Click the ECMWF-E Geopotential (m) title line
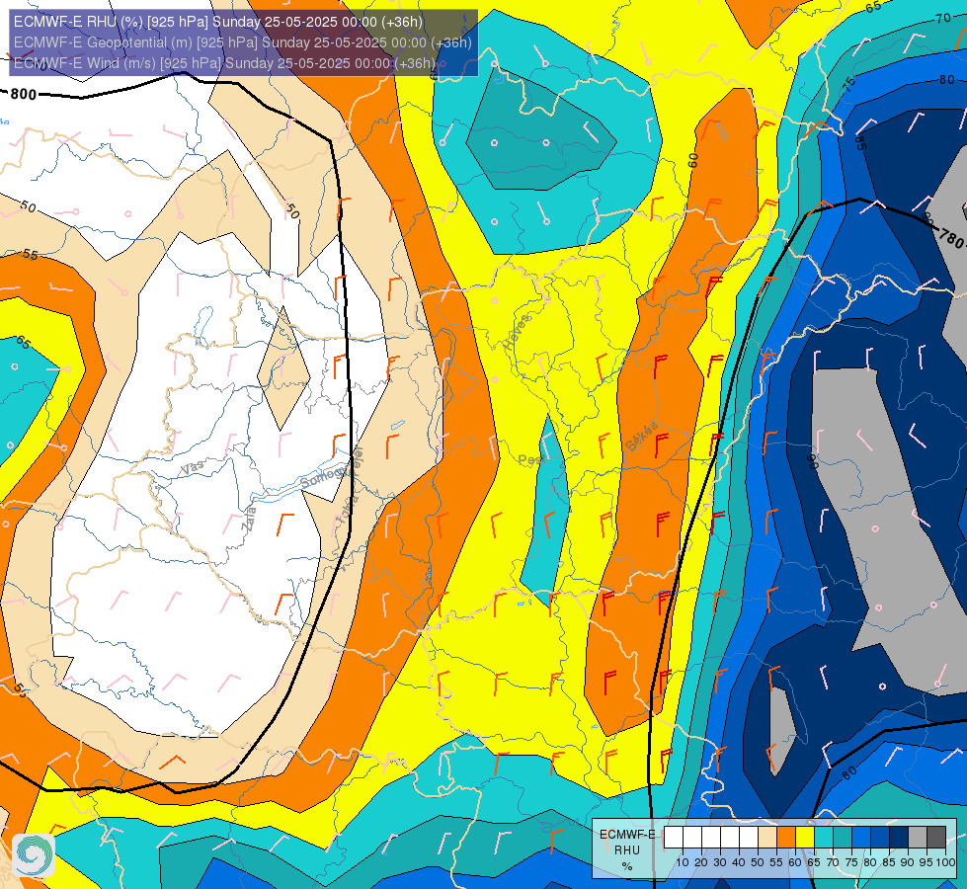 click(x=242, y=42)
